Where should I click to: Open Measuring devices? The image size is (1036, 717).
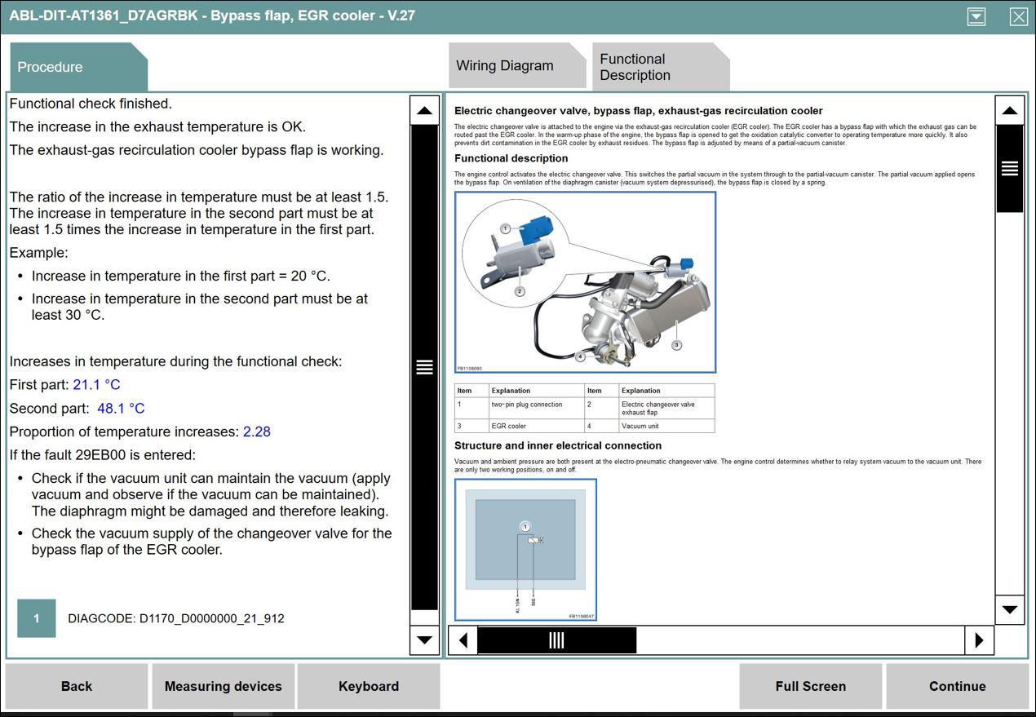click(x=223, y=686)
